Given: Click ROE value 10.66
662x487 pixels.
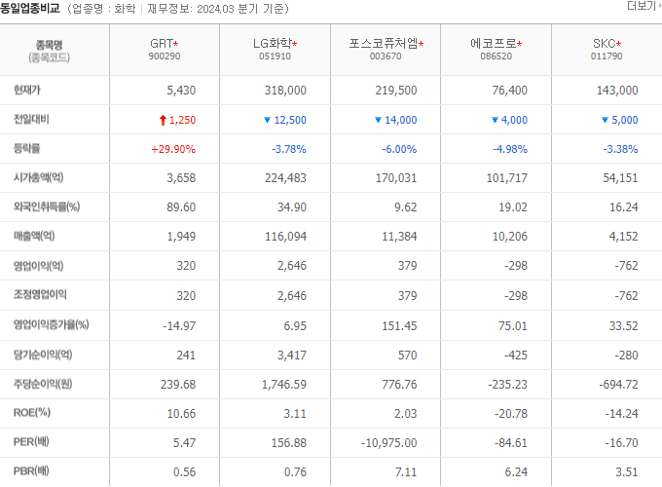Looking at the screenshot, I should 181,414.
